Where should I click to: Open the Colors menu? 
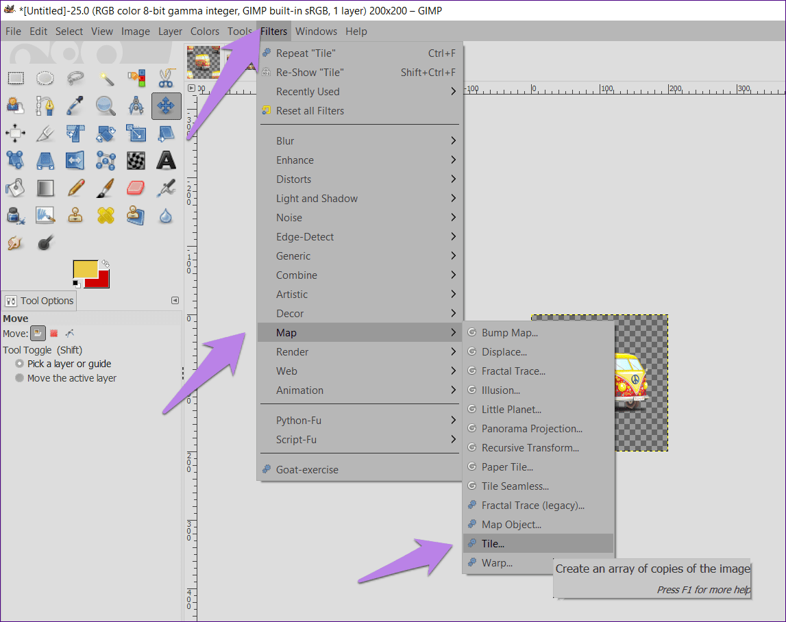(204, 31)
